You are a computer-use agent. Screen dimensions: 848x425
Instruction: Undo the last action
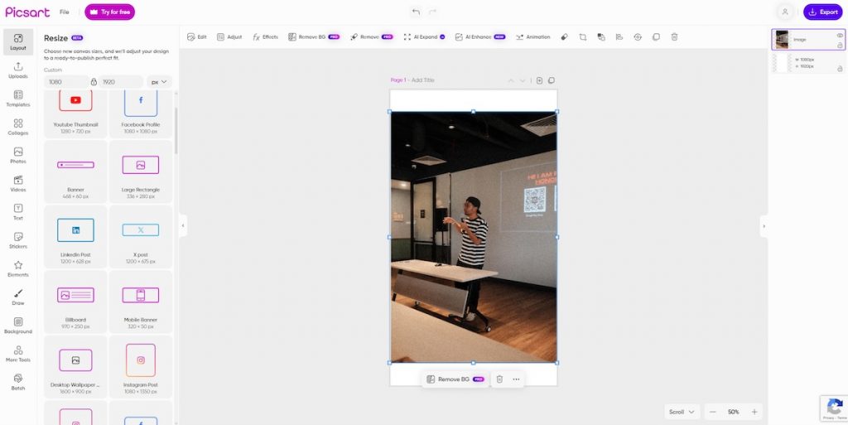coord(416,12)
